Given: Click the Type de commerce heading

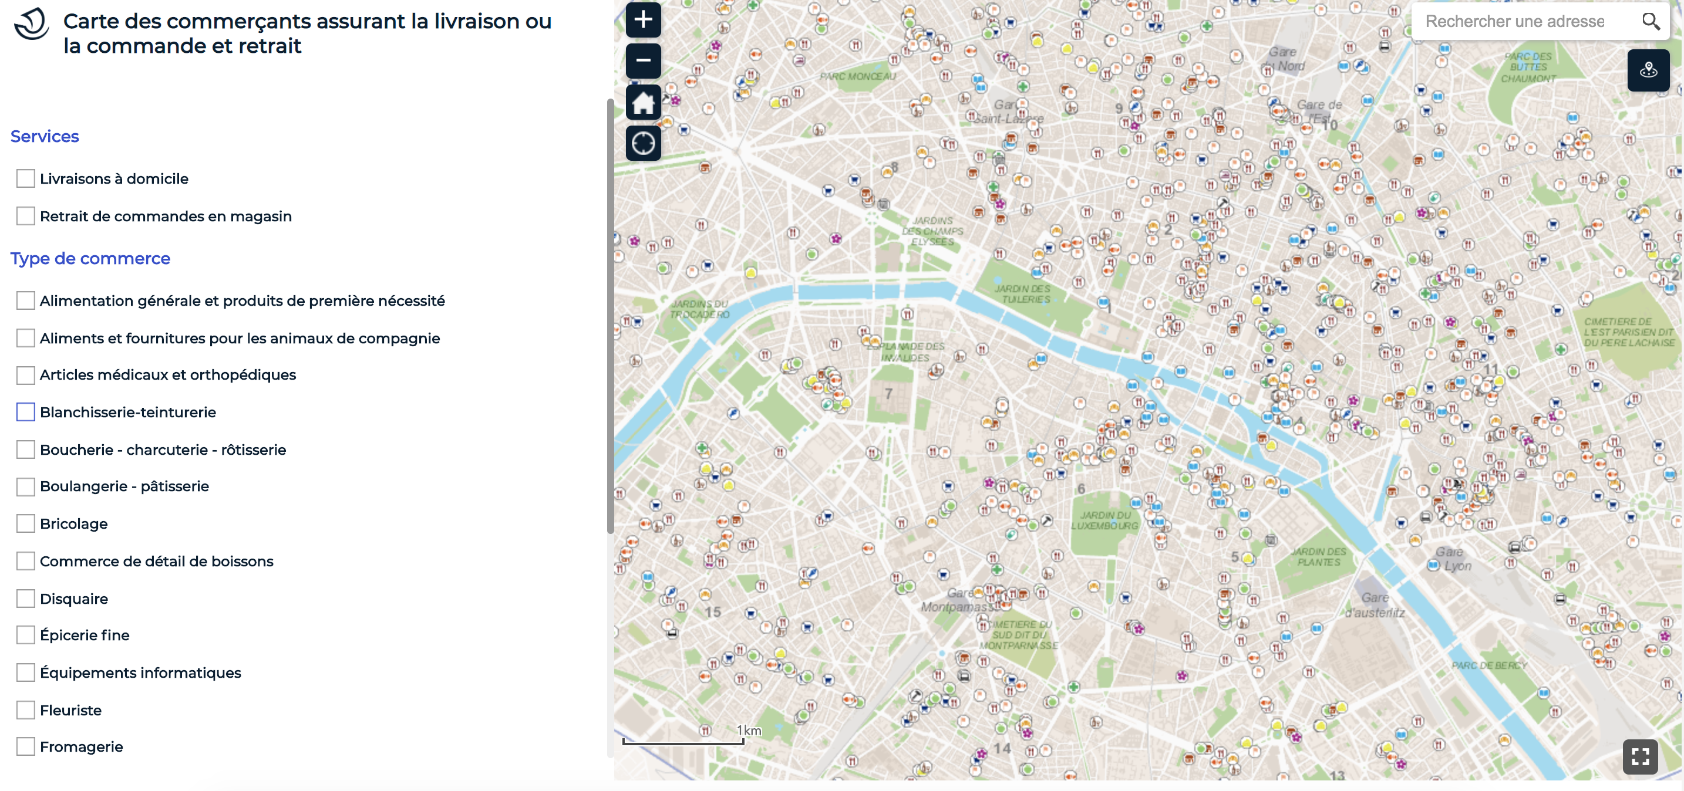Looking at the screenshot, I should (x=90, y=259).
